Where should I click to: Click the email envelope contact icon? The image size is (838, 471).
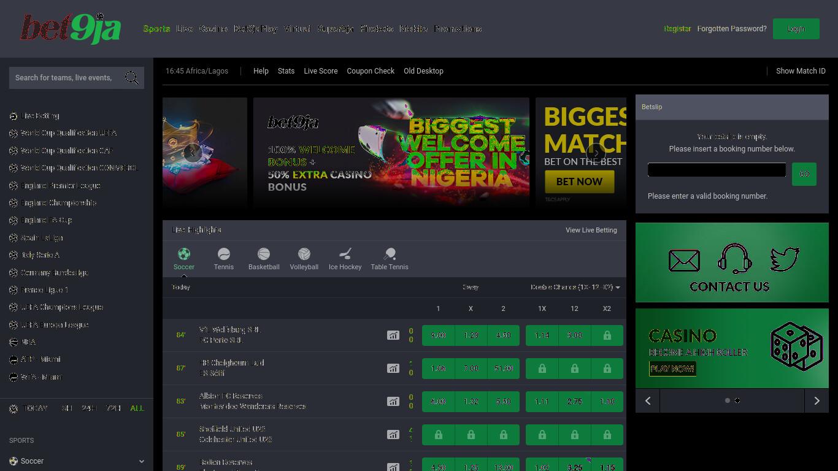[x=684, y=261]
